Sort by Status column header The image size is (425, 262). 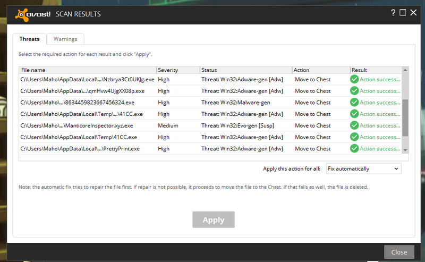click(x=246, y=70)
